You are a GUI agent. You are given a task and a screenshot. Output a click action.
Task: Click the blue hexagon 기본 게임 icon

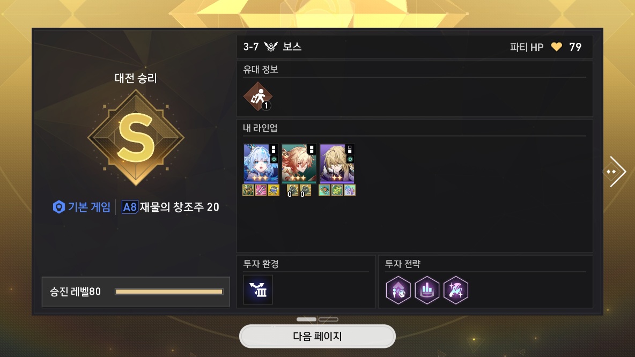(x=58, y=207)
